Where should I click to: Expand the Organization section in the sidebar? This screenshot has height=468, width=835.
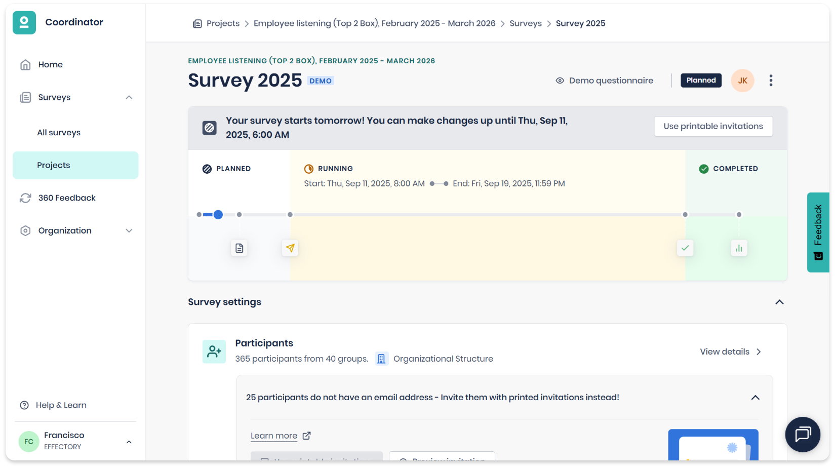click(x=130, y=230)
